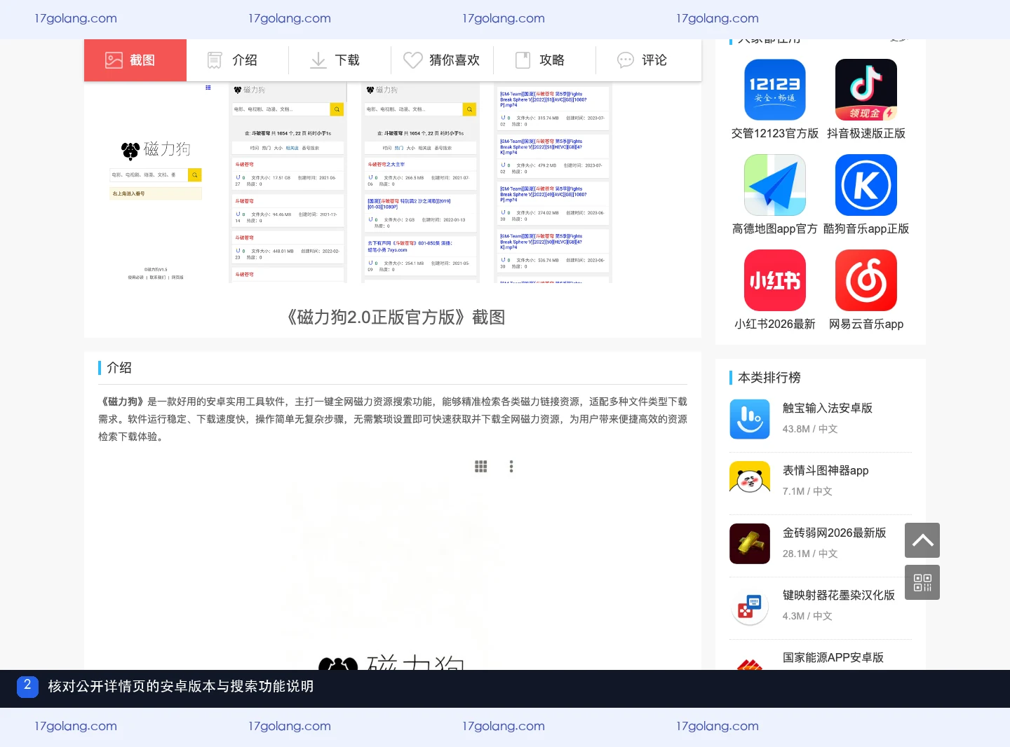Open the third screenshot listing 斗破苍穹之大主宰
Viewport: 1010px width, 747px height.
421,183
